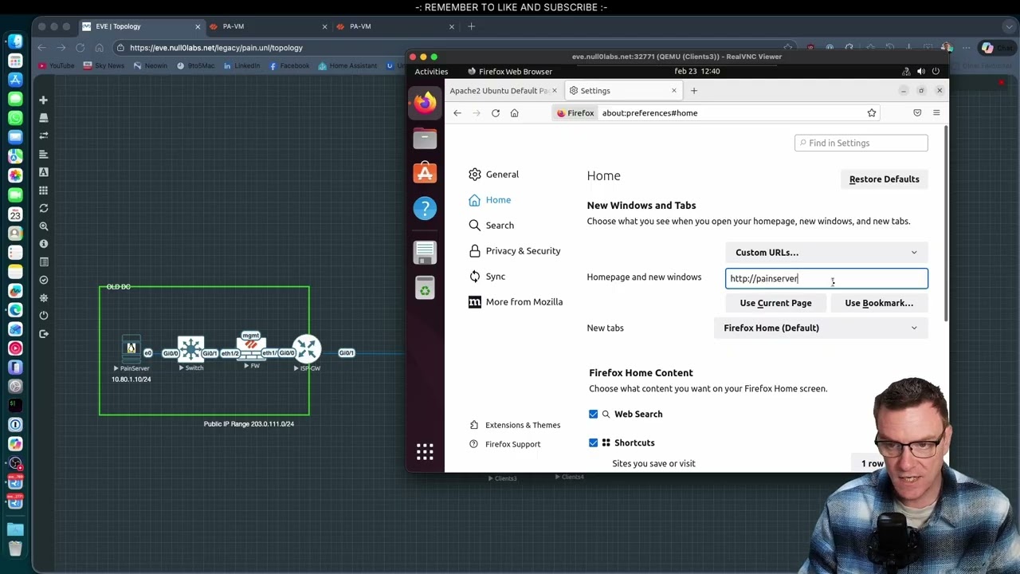Switch to Firefox Settings tab
Image resolution: width=1020 pixels, height=574 pixels.
[622, 91]
